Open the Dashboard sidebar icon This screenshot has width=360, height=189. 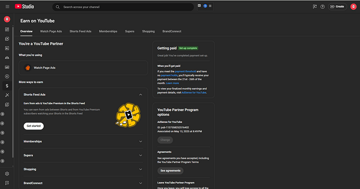pyautogui.click(x=7, y=29)
